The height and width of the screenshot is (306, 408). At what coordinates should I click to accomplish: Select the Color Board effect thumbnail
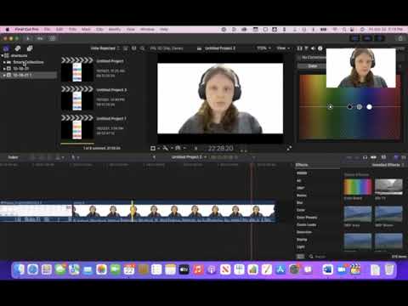[x=357, y=187]
